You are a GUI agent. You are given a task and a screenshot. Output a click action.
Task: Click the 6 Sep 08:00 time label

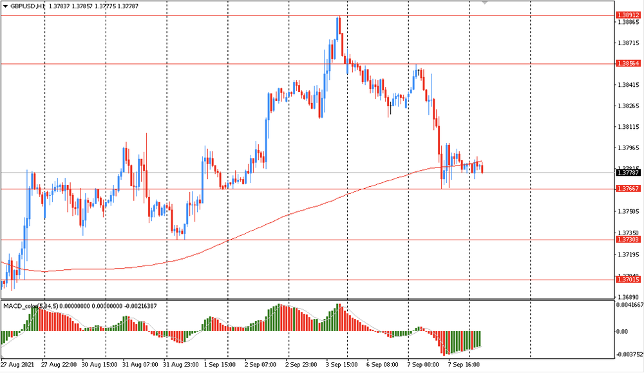coord(383,365)
